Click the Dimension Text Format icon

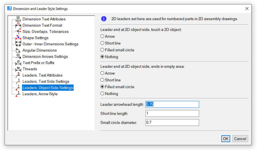click(x=18, y=26)
